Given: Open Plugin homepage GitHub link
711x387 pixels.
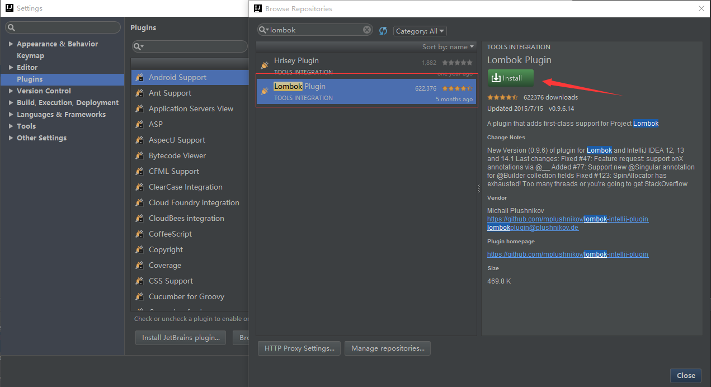Looking at the screenshot, I should point(568,254).
